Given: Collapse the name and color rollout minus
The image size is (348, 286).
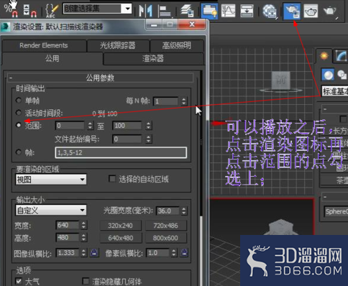Looking at the screenshot, I should pos(325,197).
